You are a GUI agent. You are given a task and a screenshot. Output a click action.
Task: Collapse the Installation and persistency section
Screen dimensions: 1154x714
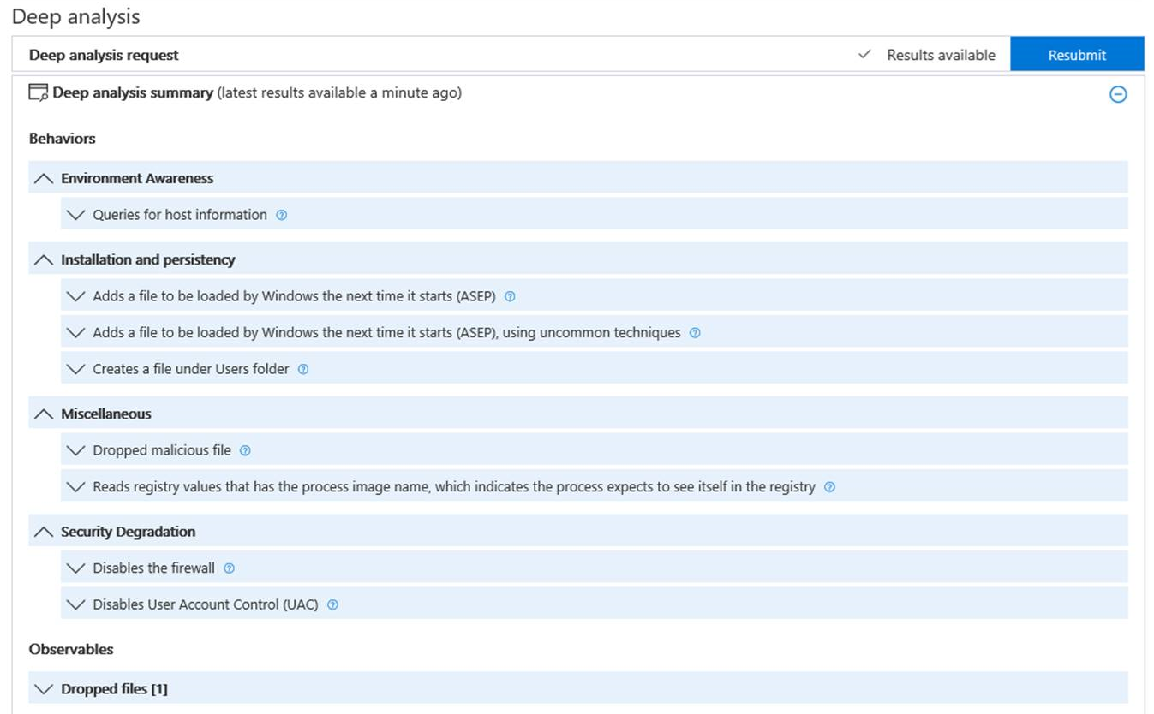pyautogui.click(x=43, y=259)
